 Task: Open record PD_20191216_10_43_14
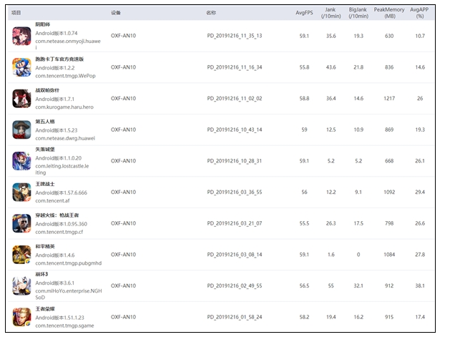(234, 130)
